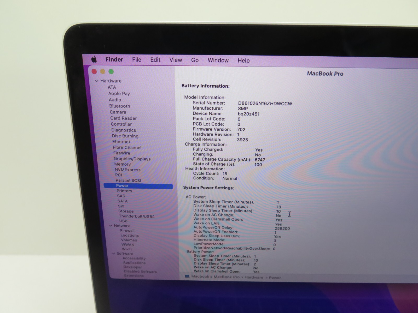Select Locations under Network
This screenshot has width=418, height=313.
(x=130, y=235)
